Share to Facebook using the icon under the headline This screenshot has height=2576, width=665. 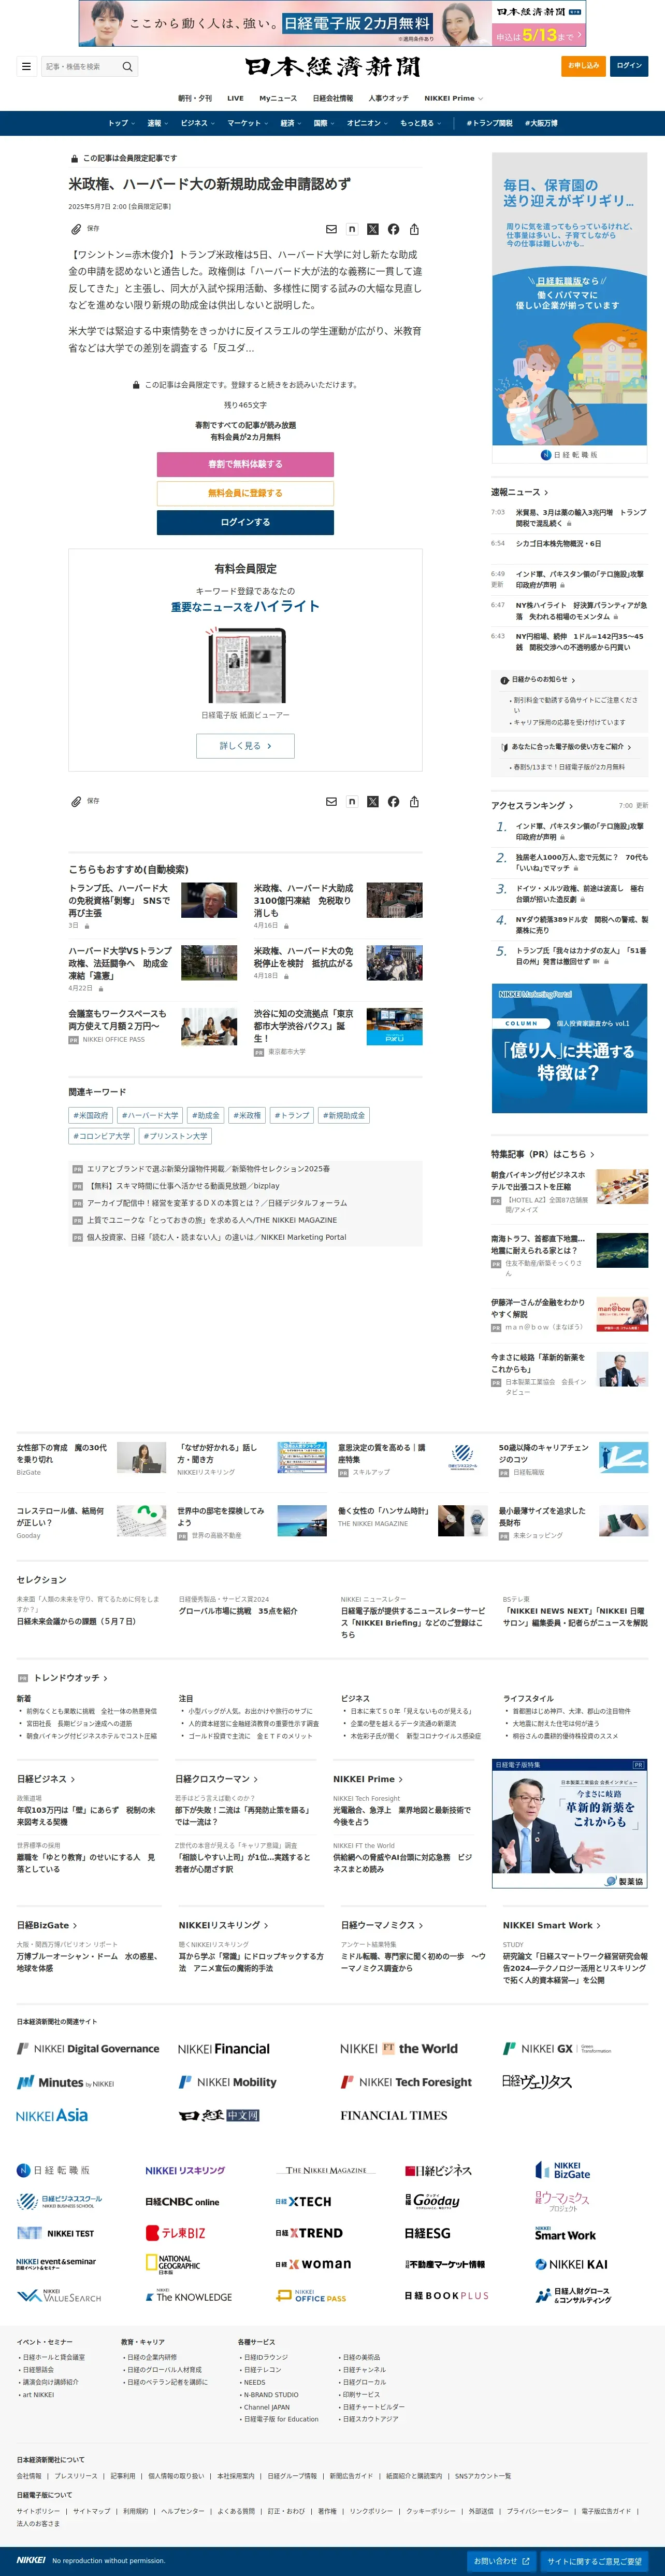[x=394, y=229]
